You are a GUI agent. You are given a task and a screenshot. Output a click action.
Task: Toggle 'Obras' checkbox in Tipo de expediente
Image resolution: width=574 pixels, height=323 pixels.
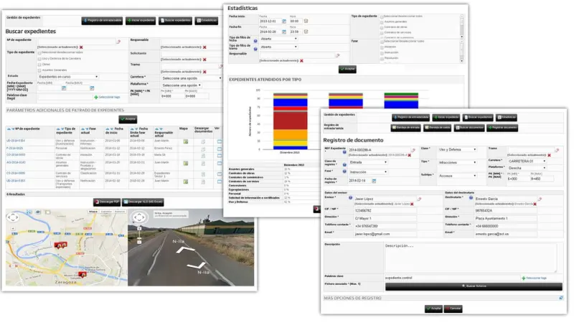[x=39, y=65]
